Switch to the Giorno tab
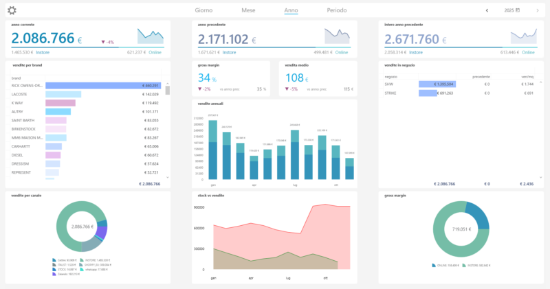550x289 pixels. [x=203, y=10]
